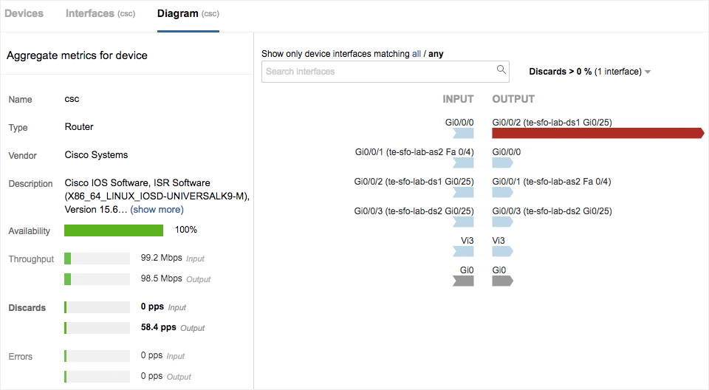
Task: Set interface matching to all
Action: coord(417,54)
